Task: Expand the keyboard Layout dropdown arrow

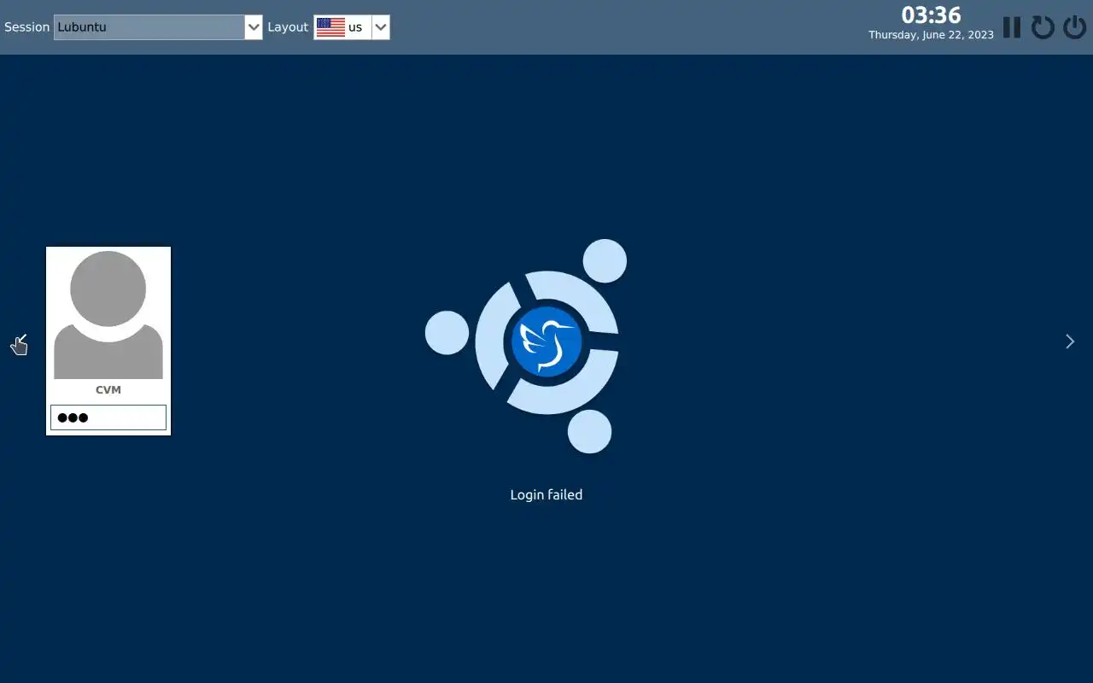Action: click(x=381, y=27)
